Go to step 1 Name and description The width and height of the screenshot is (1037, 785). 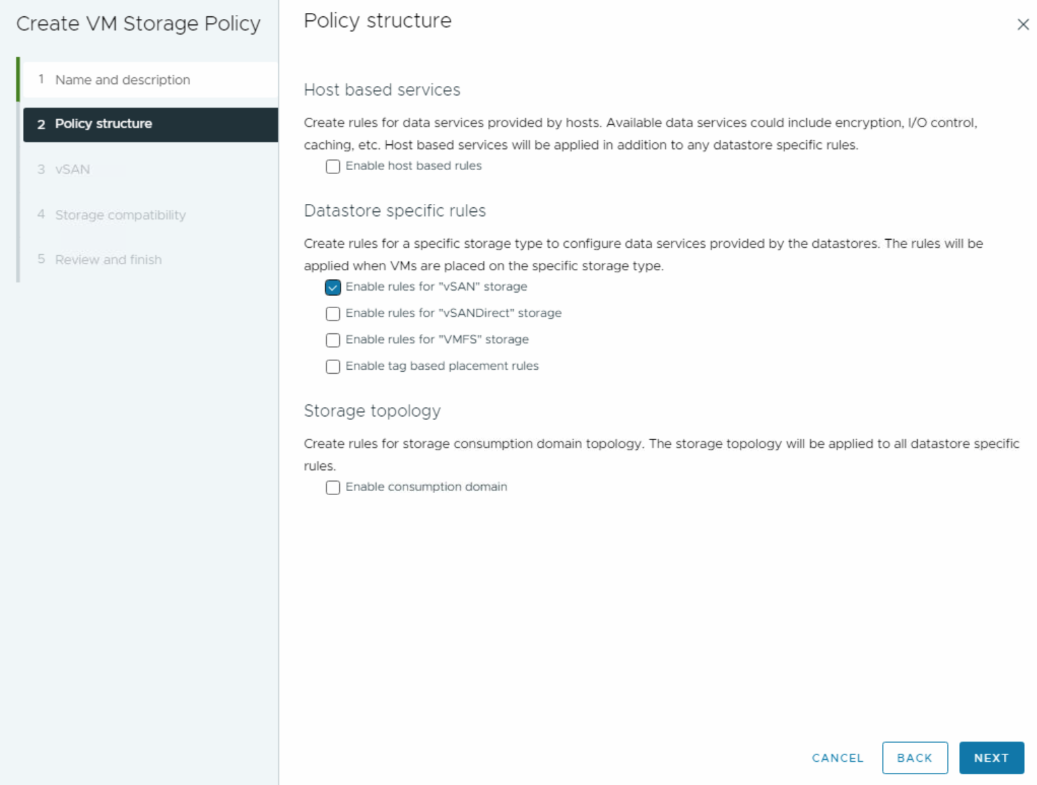(x=123, y=79)
